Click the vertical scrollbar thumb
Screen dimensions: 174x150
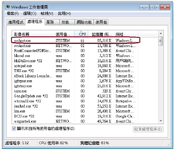tap(161, 41)
